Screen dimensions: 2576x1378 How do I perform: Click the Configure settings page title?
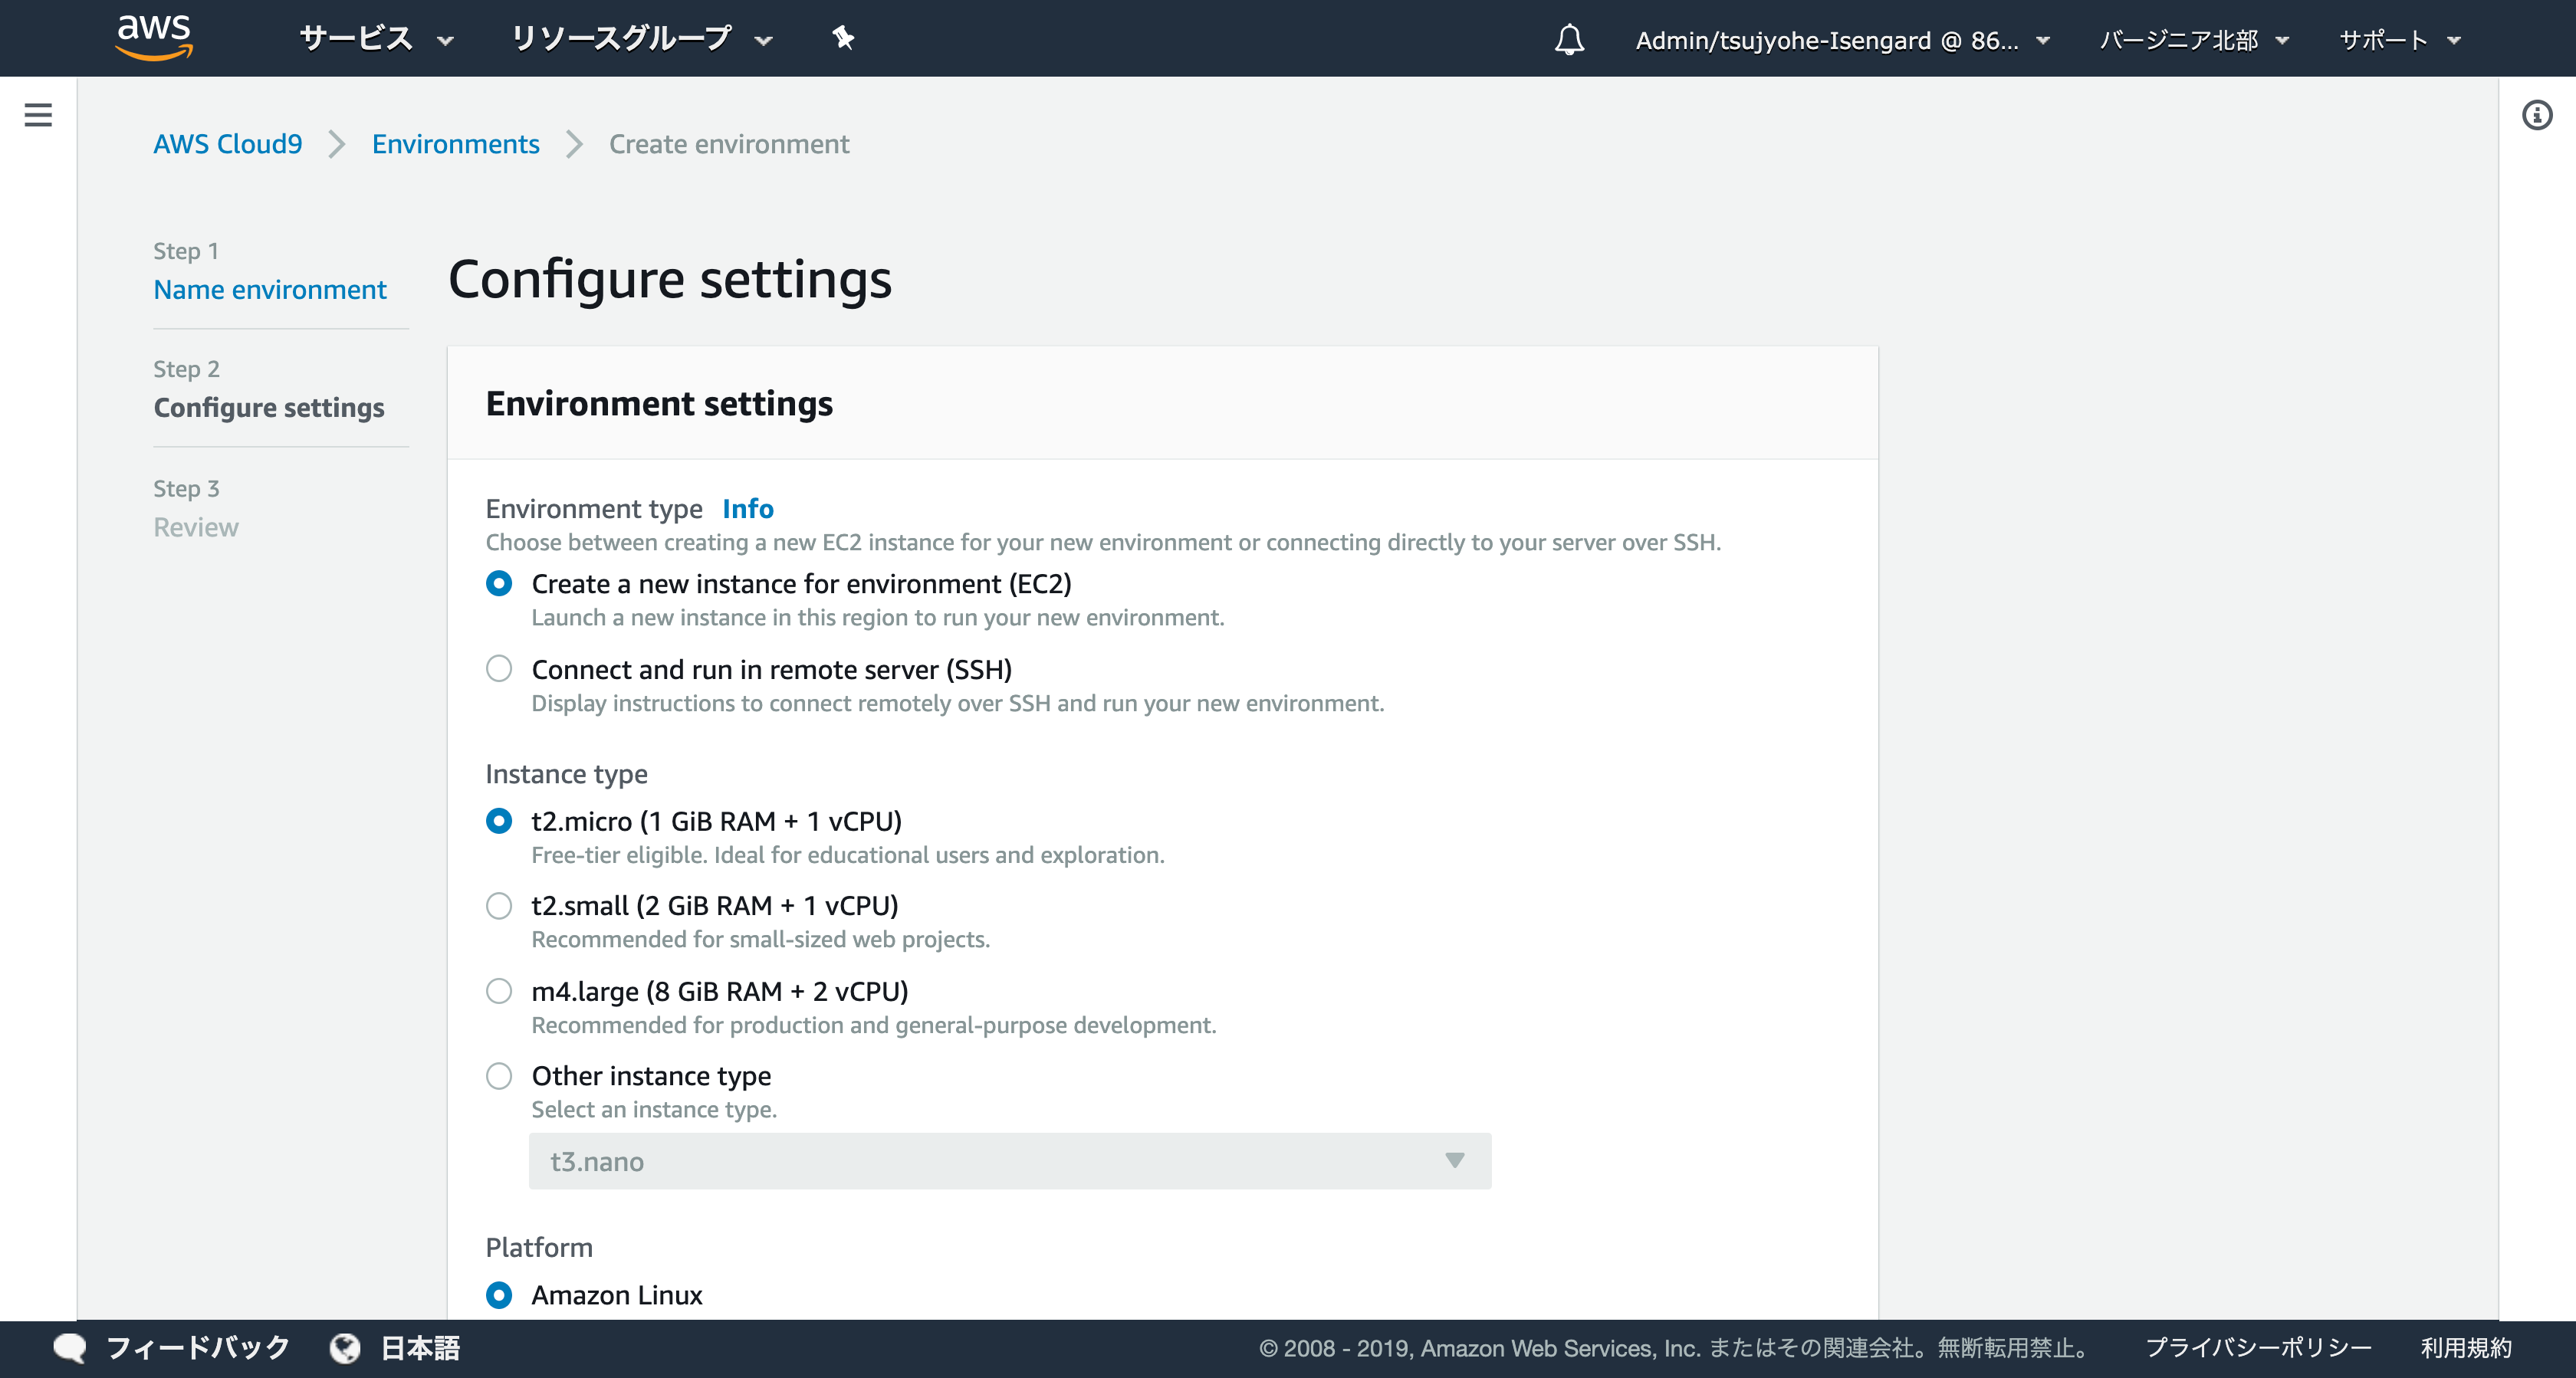670,279
